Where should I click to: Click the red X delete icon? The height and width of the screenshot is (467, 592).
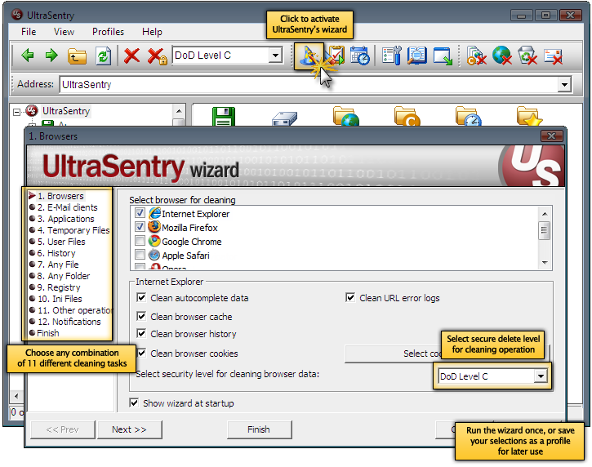[131, 56]
